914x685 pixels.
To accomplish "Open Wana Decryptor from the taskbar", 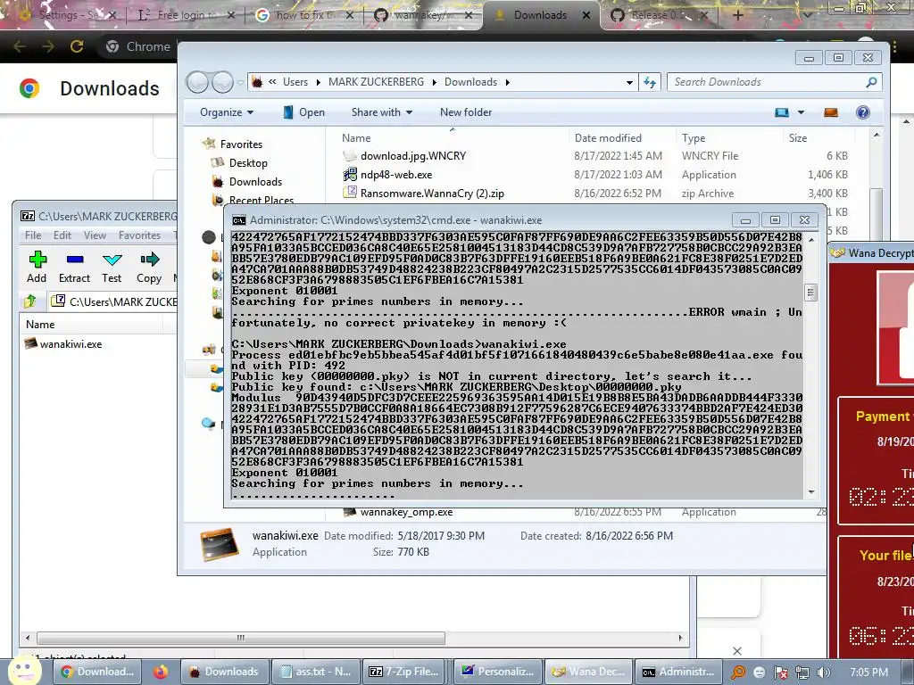I will click(588, 672).
